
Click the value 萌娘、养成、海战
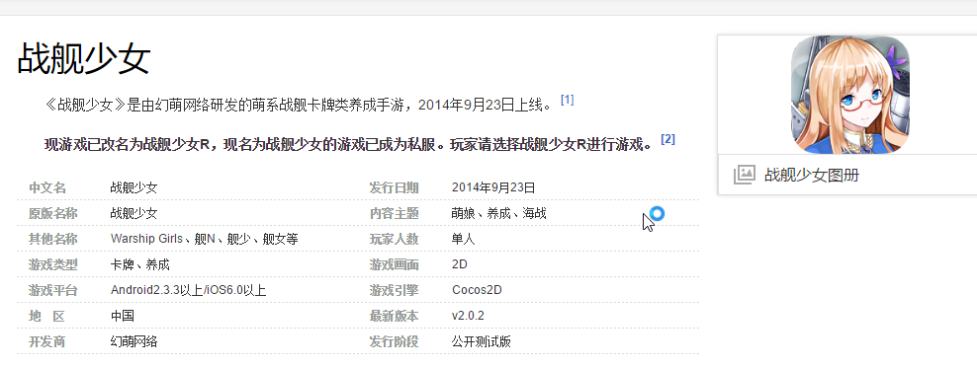click(x=499, y=213)
